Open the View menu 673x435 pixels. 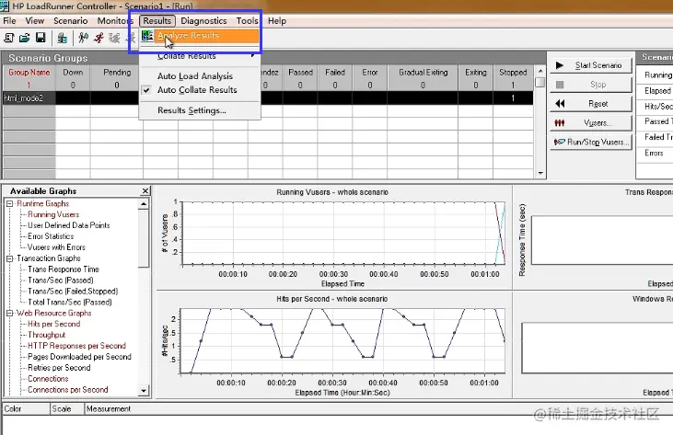34,20
